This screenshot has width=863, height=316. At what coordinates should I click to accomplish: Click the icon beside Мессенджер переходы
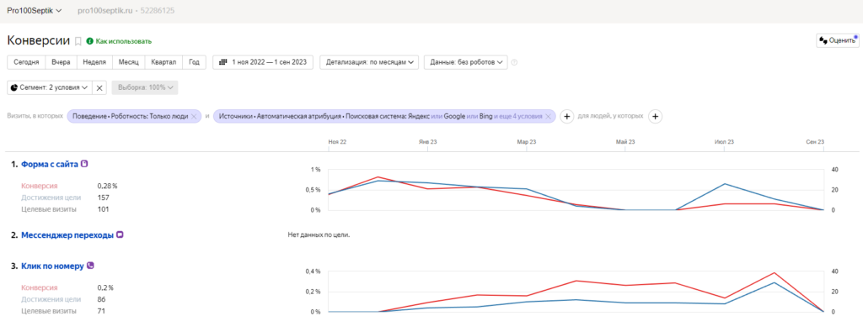point(120,234)
